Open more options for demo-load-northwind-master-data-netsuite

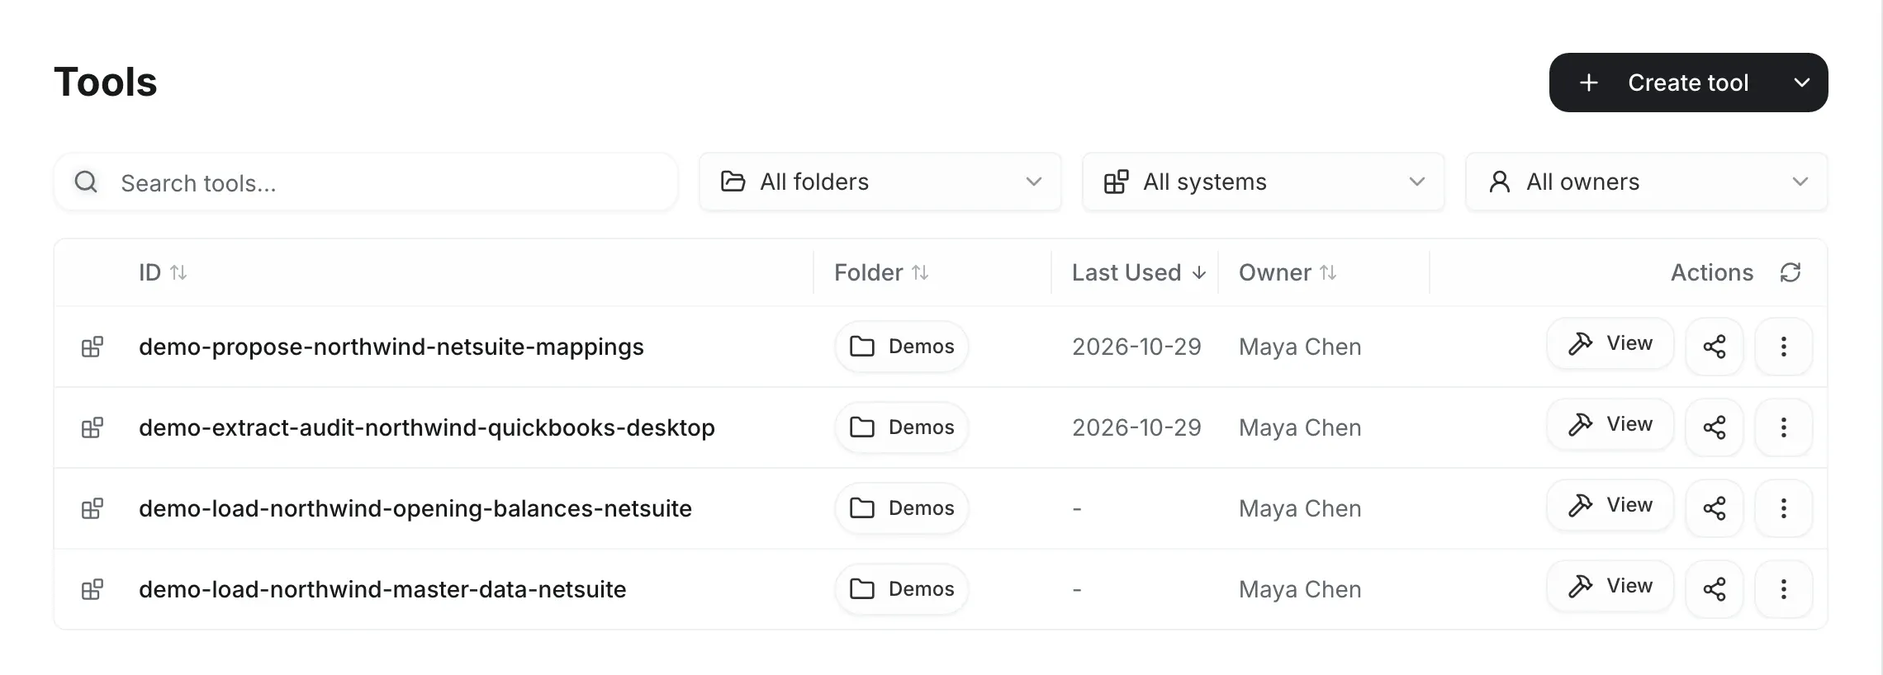[1784, 589]
